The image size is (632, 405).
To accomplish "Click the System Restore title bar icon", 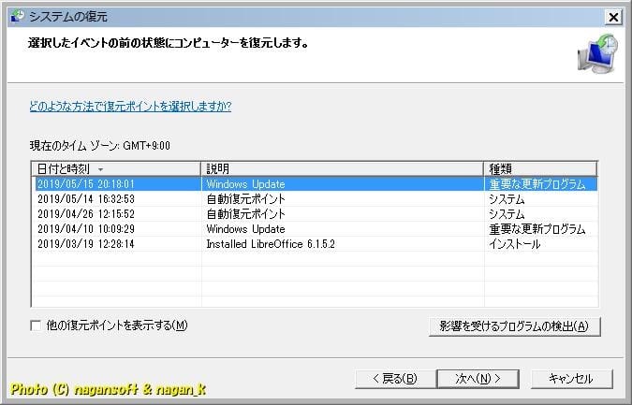I will point(17,17).
